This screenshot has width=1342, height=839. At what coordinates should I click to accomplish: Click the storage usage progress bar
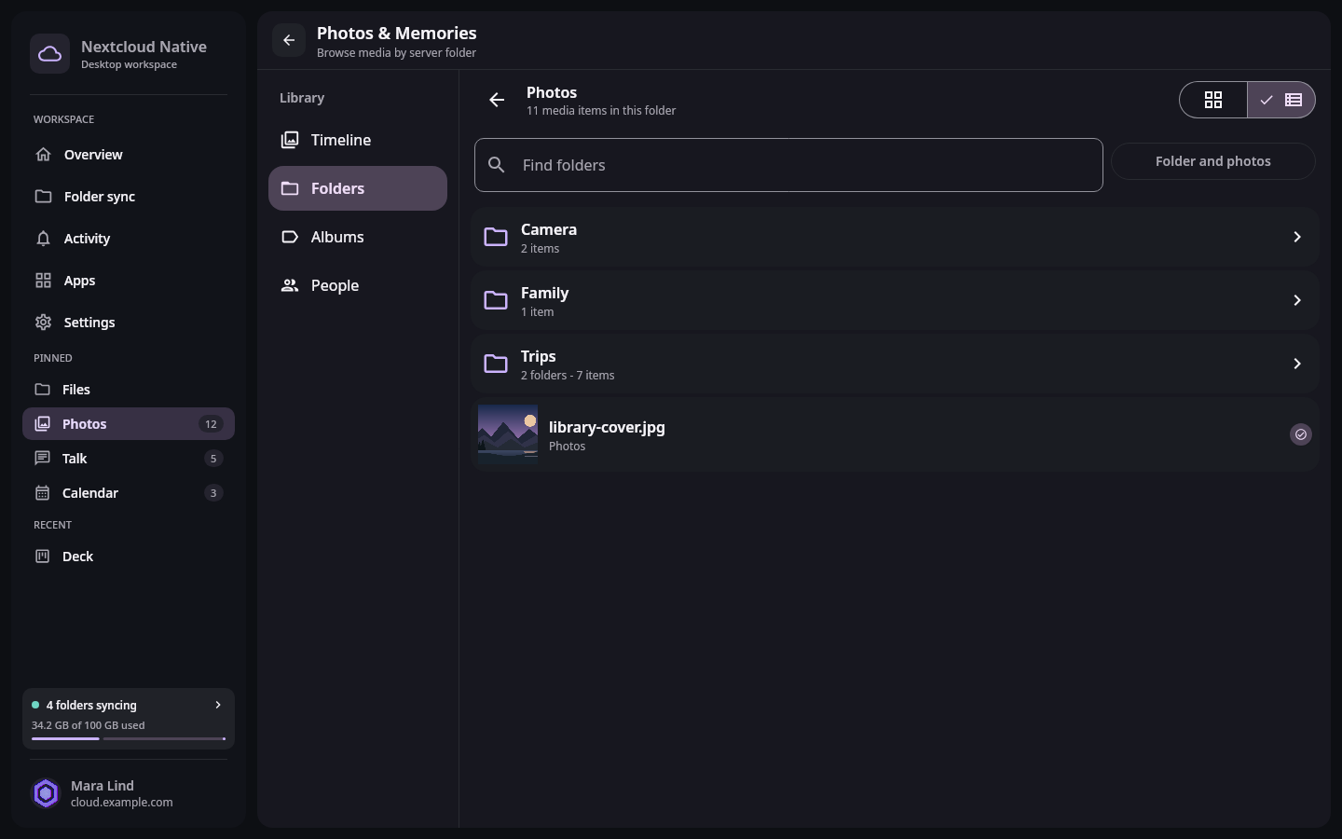[x=129, y=738]
